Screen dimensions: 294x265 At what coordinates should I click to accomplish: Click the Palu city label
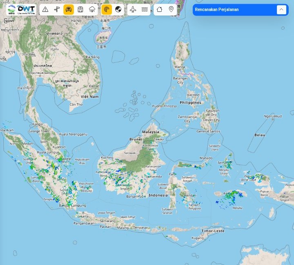point(172,174)
